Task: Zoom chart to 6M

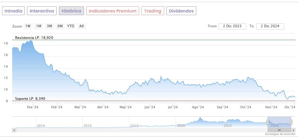Action: [x=60, y=26]
